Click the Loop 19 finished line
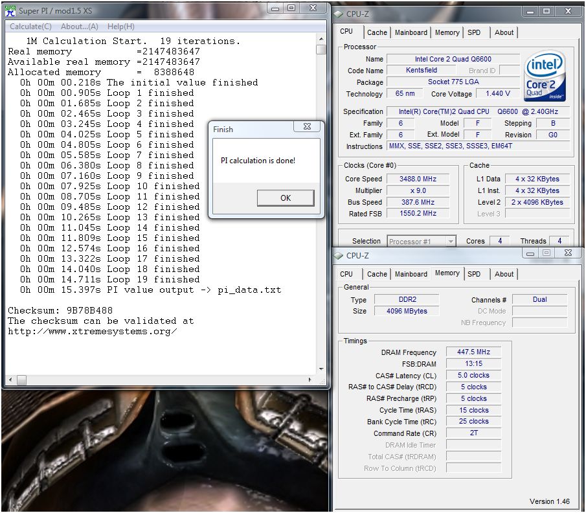Viewport: 586px width, 513px height. pos(110,280)
